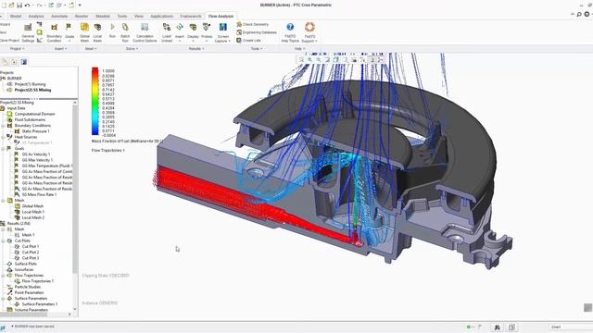Click the Redo arrow icon
Image resolution: width=593 pixels, height=333 pixels.
[x=39, y=5]
